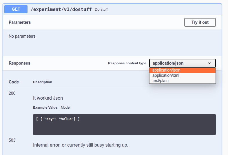
Task: Choose application/xml from content type list
Action: 183,75
